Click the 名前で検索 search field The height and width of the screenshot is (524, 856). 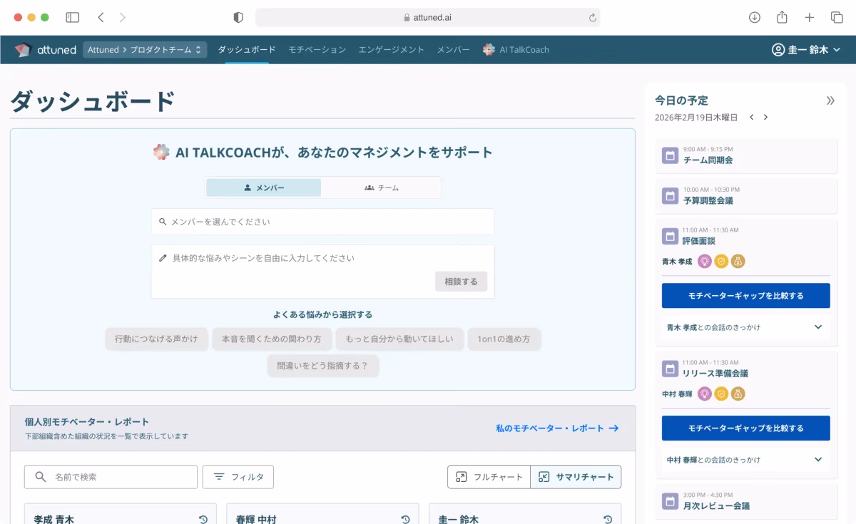(x=111, y=476)
